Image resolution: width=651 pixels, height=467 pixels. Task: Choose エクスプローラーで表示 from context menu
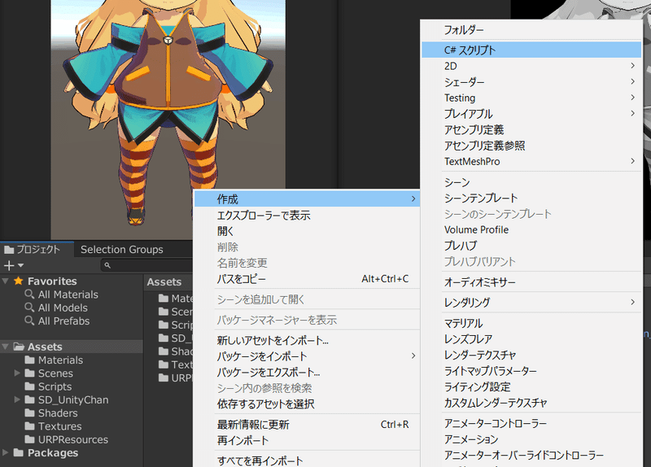tap(307, 215)
